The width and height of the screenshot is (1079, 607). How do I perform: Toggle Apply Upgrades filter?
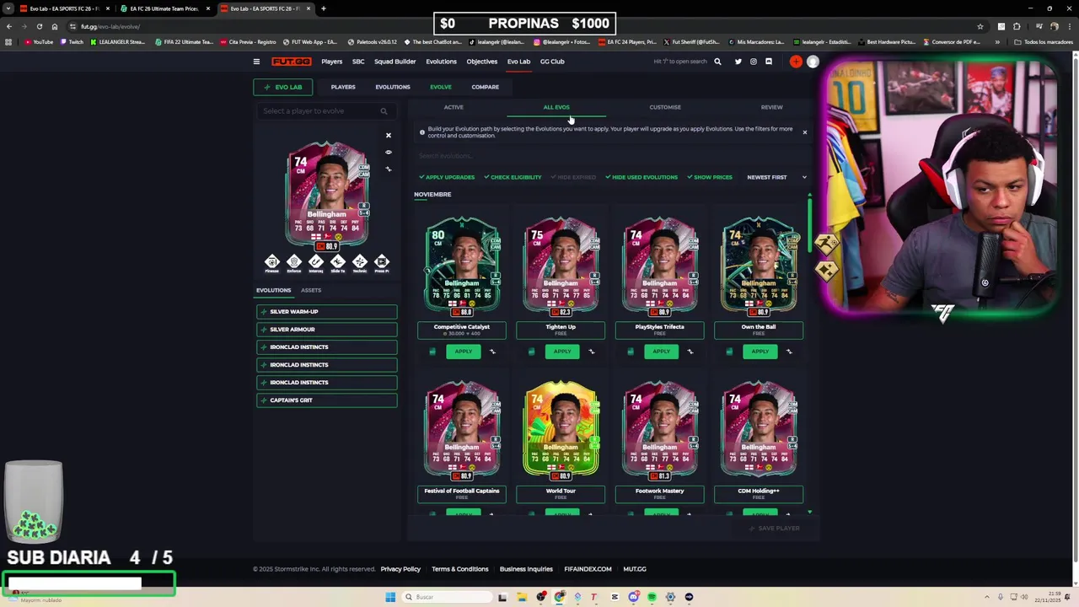pyautogui.click(x=447, y=177)
